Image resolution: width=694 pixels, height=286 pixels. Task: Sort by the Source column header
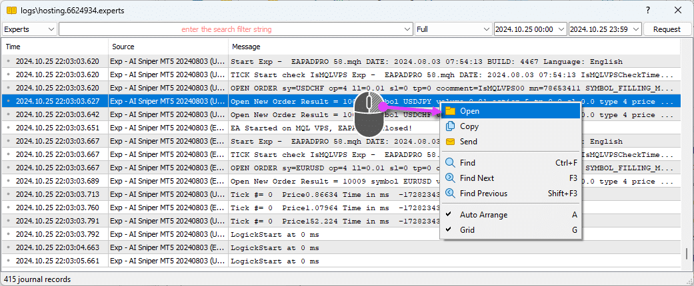point(123,47)
